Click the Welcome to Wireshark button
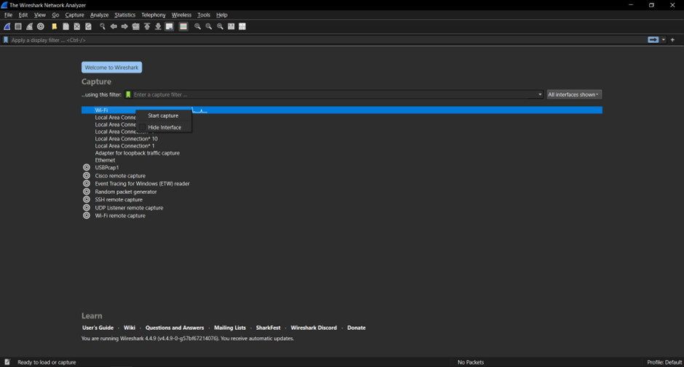The width and height of the screenshot is (684, 367). [x=111, y=68]
